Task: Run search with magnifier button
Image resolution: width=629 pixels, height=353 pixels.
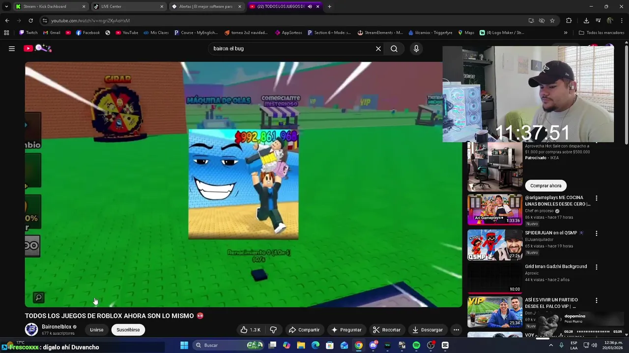Action: pyautogui.click(x=394, y=49)
